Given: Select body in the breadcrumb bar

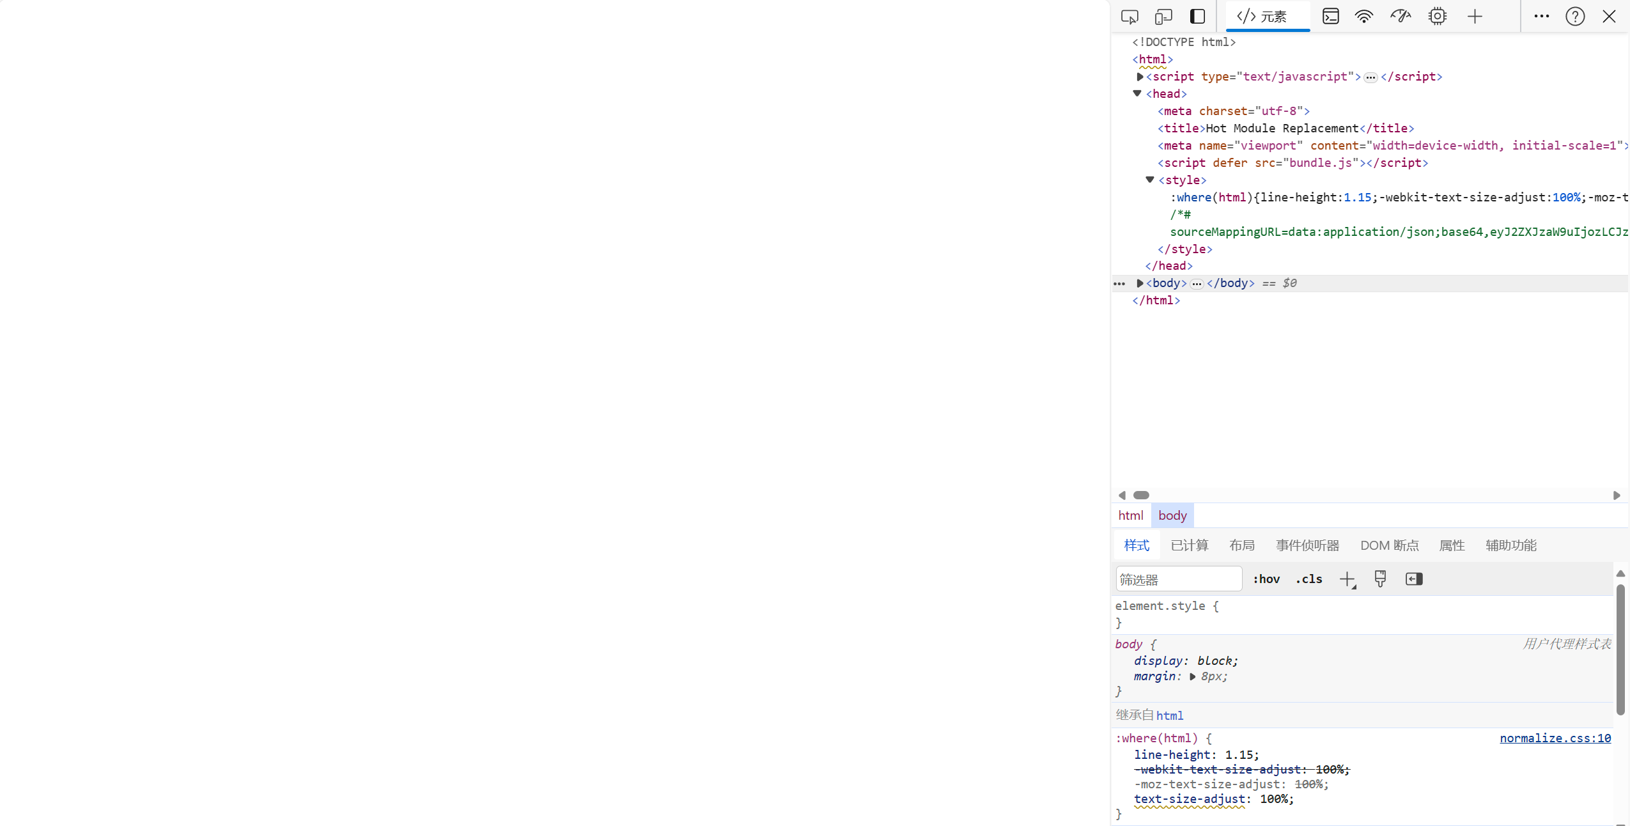Looking at the screenshot, I should point(1172,515).
